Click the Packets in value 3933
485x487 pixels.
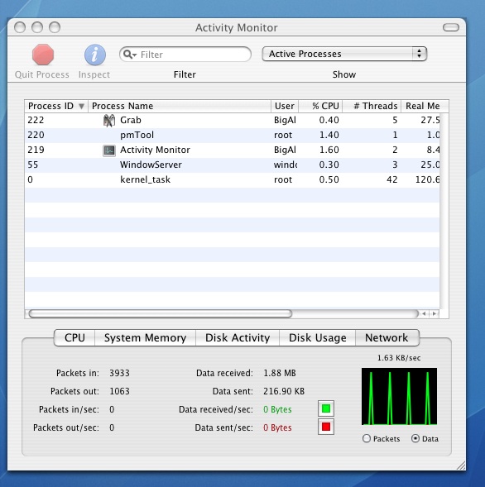(119, 373)
